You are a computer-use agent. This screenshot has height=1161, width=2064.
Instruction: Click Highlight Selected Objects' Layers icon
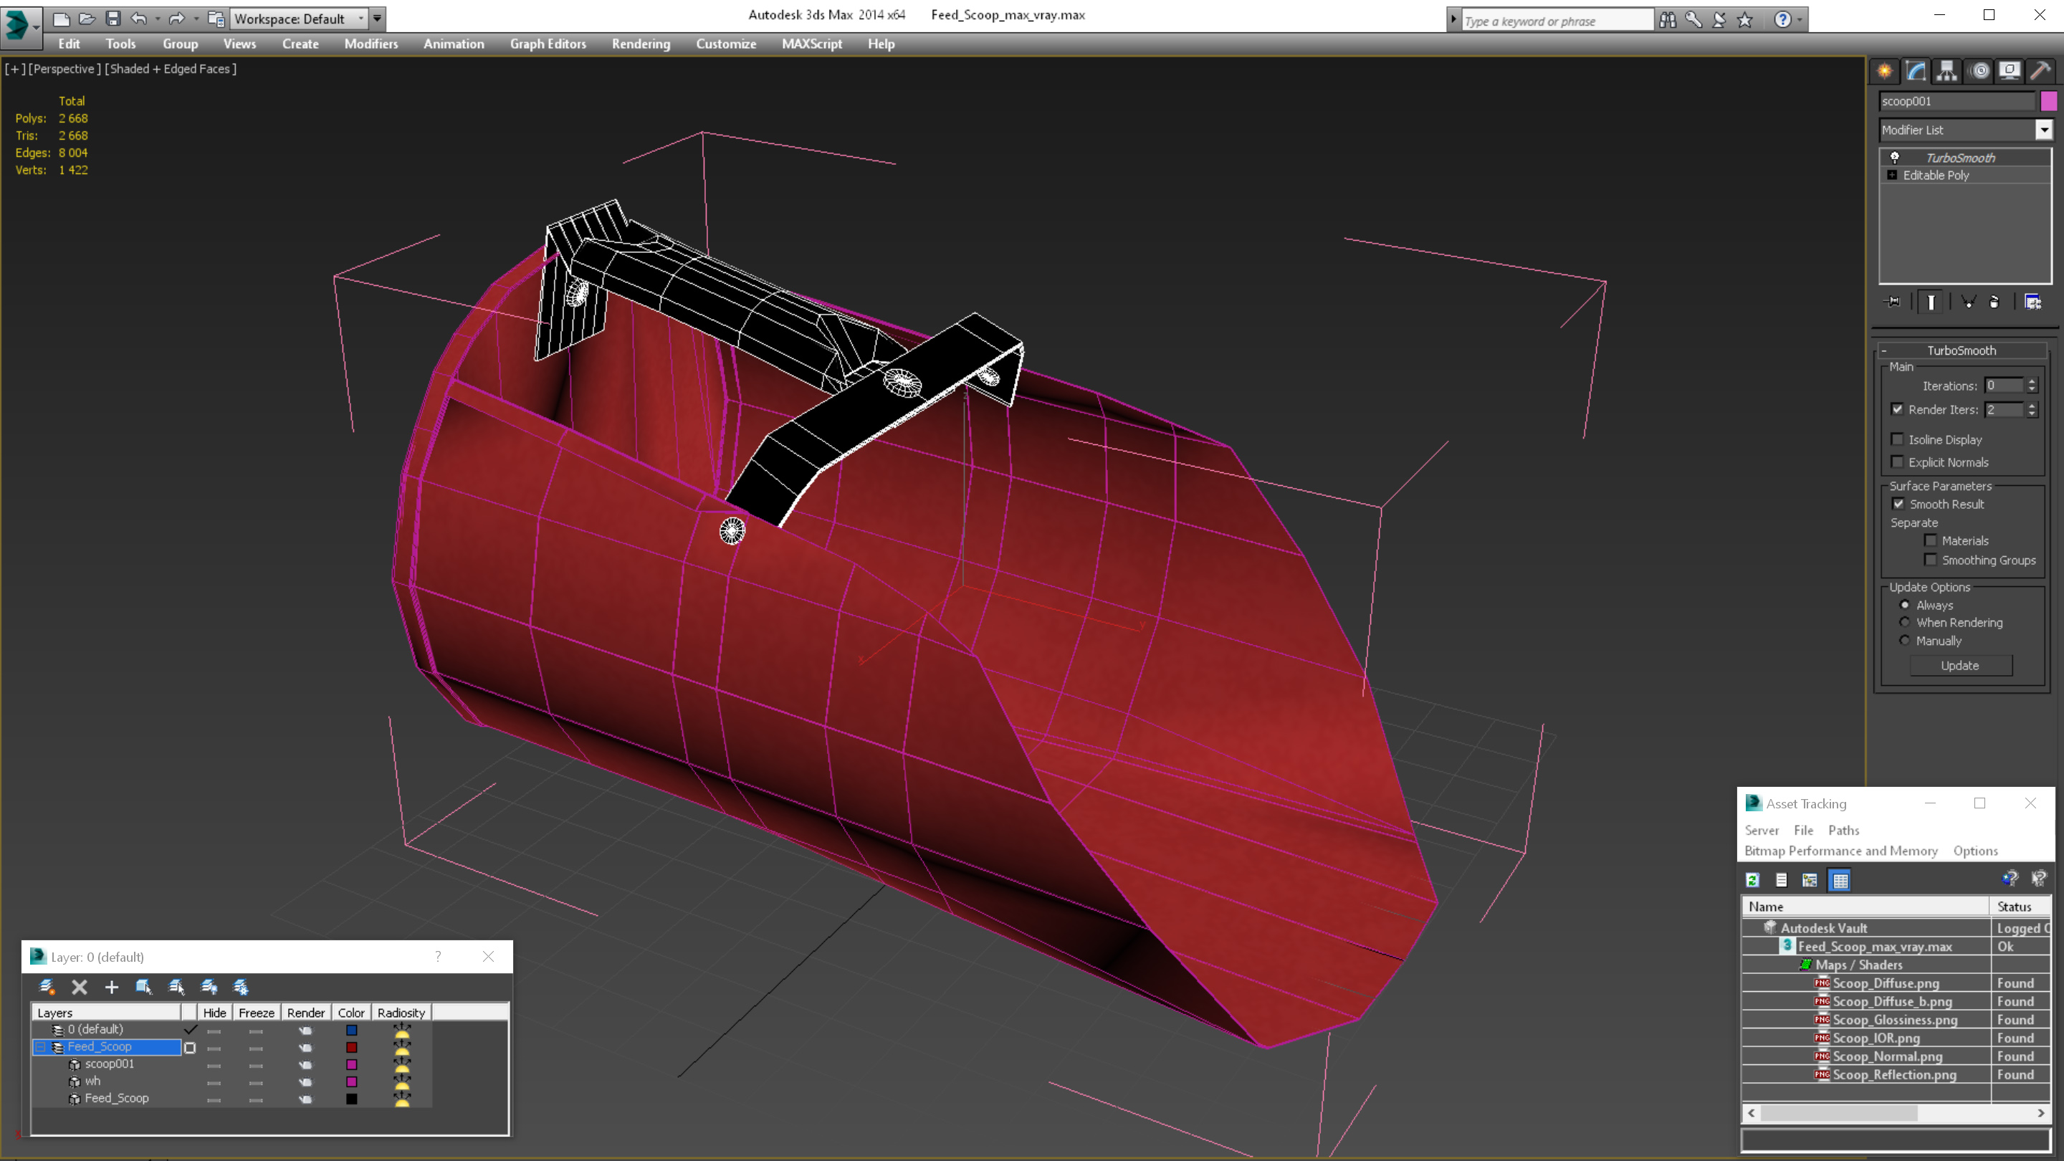click(x=176, y=987)
